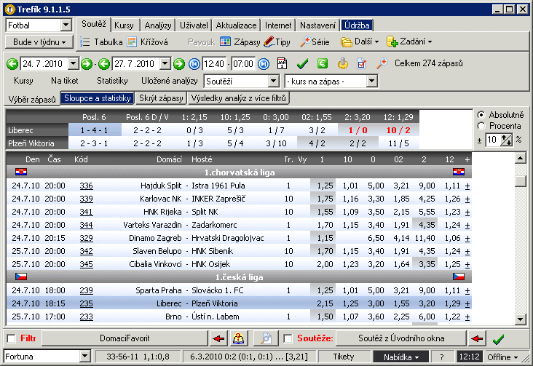The height and width of the screenshot is (366, 533).
Task: Confirm with bottom green checkmark
Action: click(x=498, y=339)
